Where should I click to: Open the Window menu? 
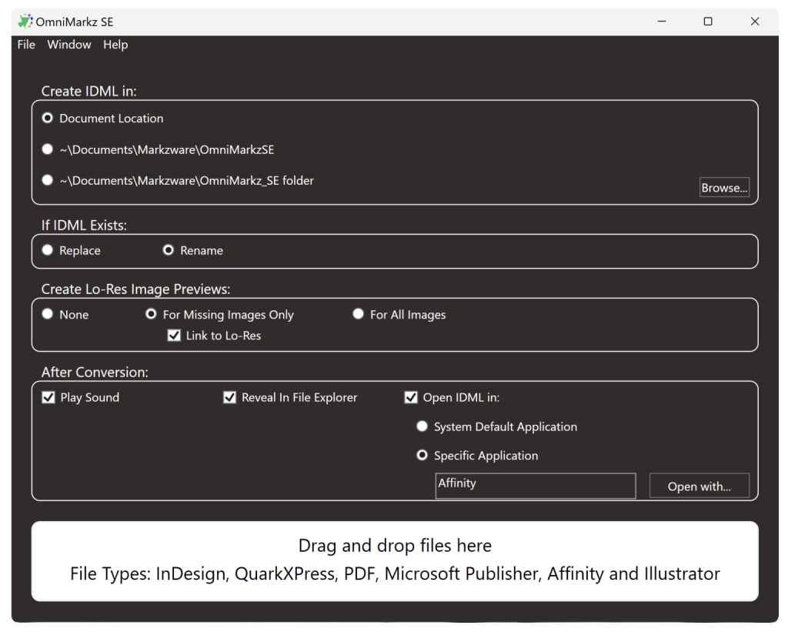[x=68, y=45]
